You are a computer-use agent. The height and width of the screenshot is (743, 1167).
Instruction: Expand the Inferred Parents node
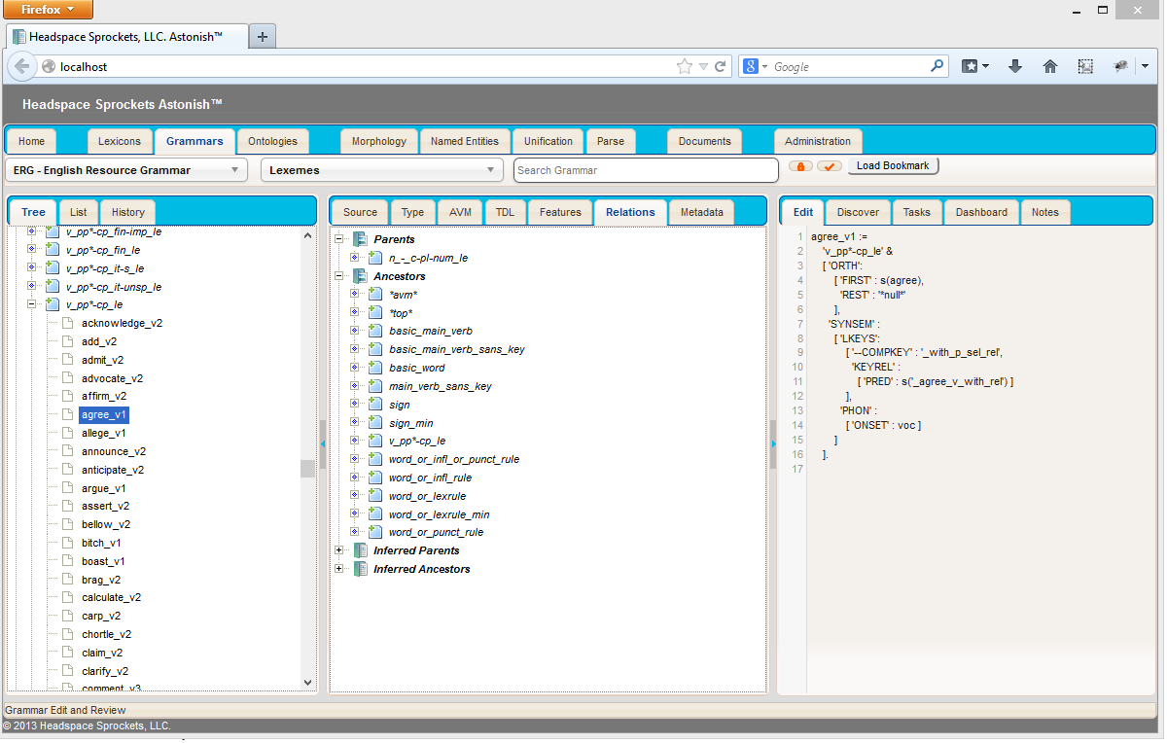339,550
